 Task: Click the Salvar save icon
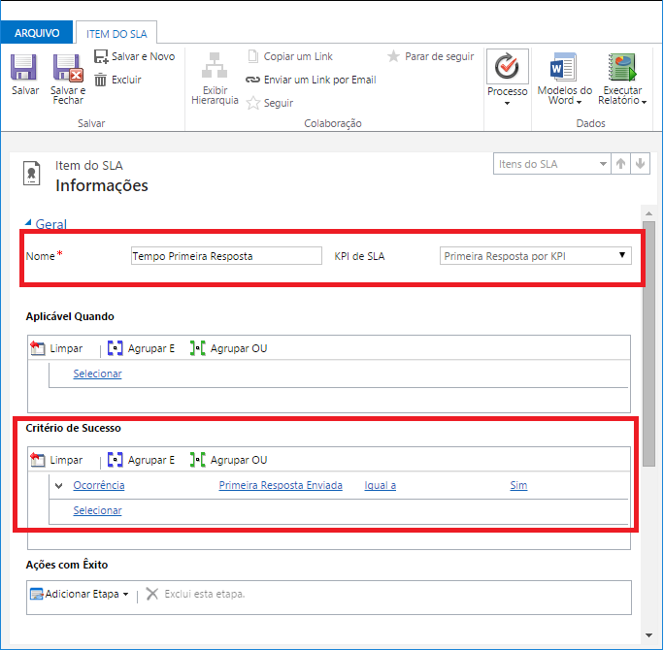click(x=25, y=68)
